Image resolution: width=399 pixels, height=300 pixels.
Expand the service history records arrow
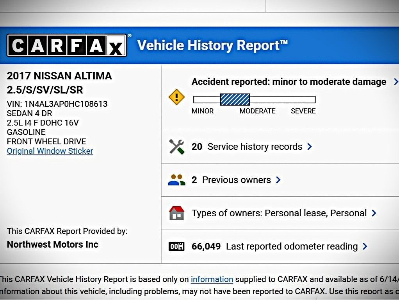(310, 147)
